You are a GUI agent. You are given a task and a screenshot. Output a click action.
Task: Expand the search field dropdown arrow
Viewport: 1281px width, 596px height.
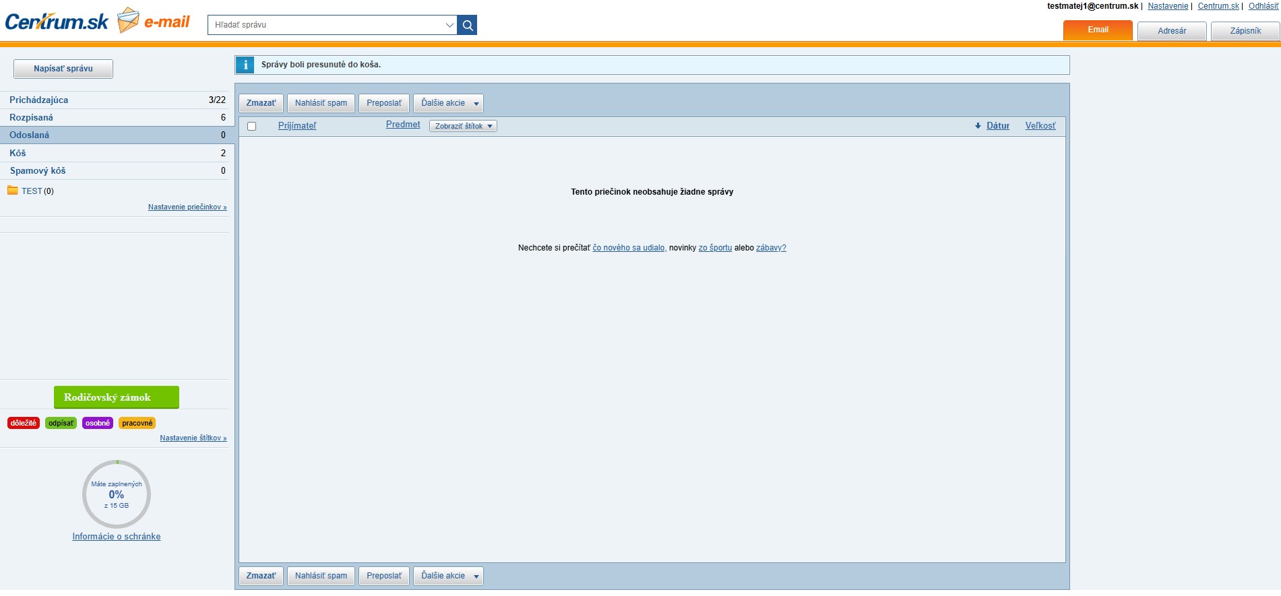coord(449,25)
